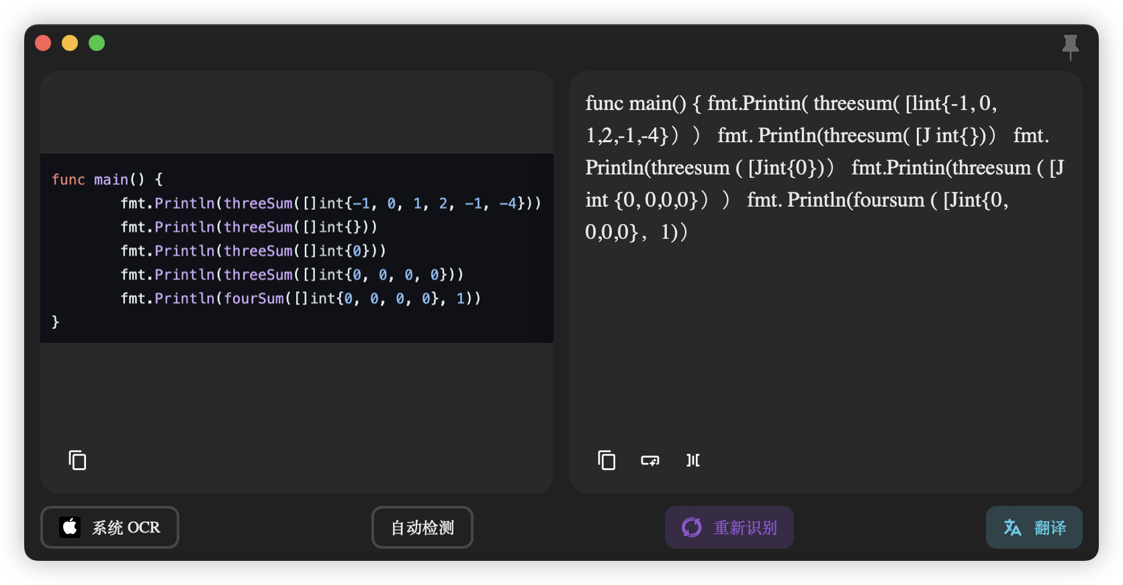Click the 翻译 translate button
The height and width of the screenshot is (585, 1123).
pos(1034,527)
